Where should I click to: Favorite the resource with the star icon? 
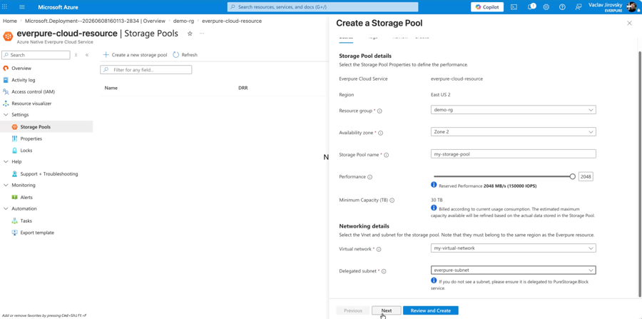point(190,34)
